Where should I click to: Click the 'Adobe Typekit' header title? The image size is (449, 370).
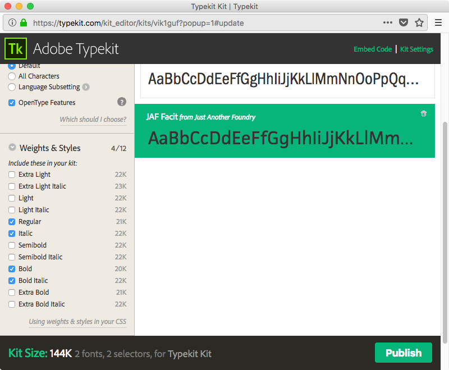[76, 49]
